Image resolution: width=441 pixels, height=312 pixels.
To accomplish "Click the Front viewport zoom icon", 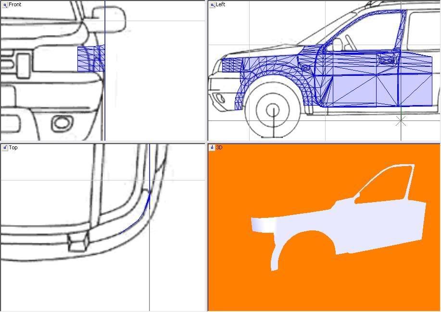I will pos(4,4).
